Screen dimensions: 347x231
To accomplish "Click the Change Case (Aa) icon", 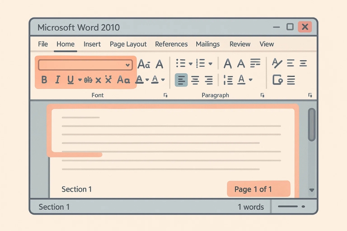I will (124, 80).
